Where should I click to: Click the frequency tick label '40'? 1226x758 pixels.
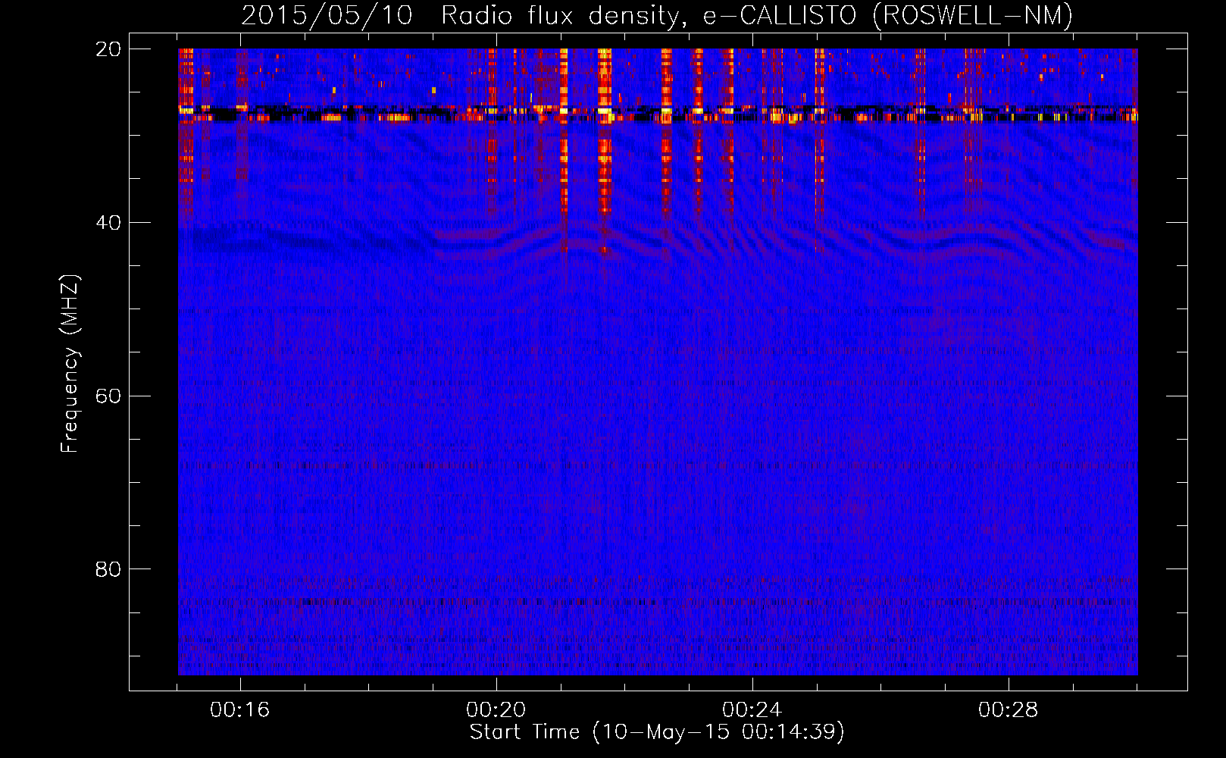pyautogui.click(x=108, y=223)
